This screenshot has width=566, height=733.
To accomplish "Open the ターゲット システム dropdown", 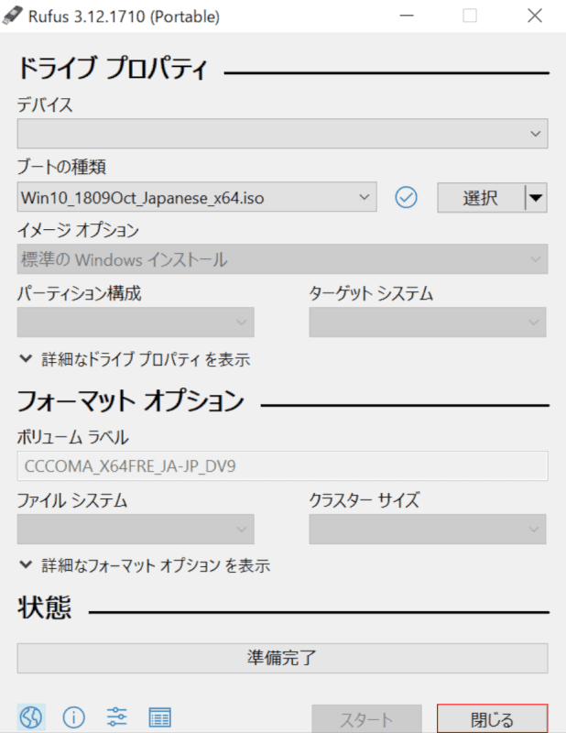I will click(x=427, y=323).
